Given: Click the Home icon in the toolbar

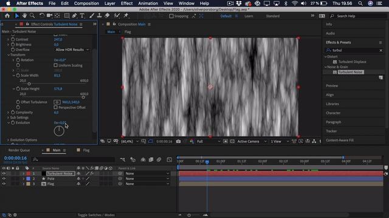Looking at the screenshot, I should [x=7, y=16].
